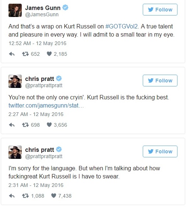Reply to James Gunn's Kurt Russell tweet

[12, 54]
